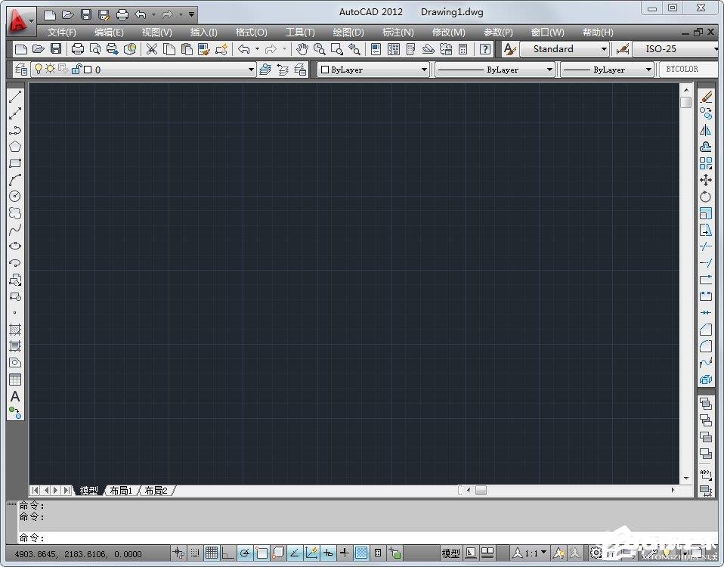Click the coordinates display in status bar
Image resolution: width=724 pixels, height=567 pixels.
[x=79, y=553]
